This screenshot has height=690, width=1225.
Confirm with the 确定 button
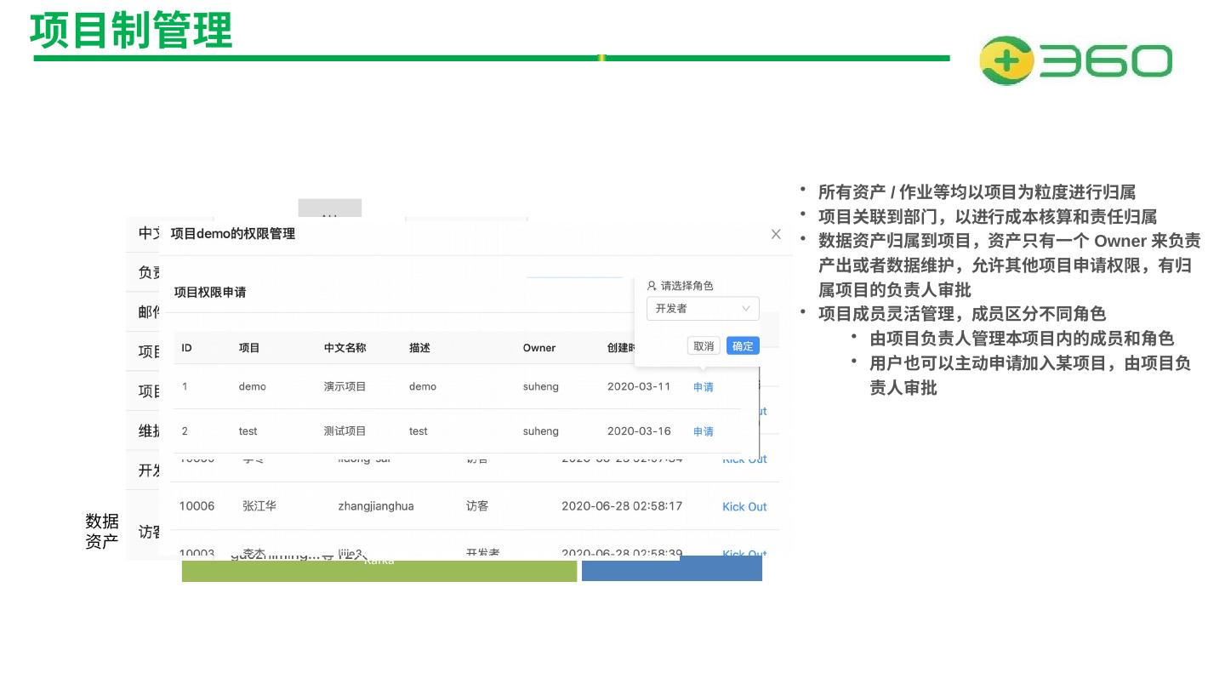pos(742,346)
